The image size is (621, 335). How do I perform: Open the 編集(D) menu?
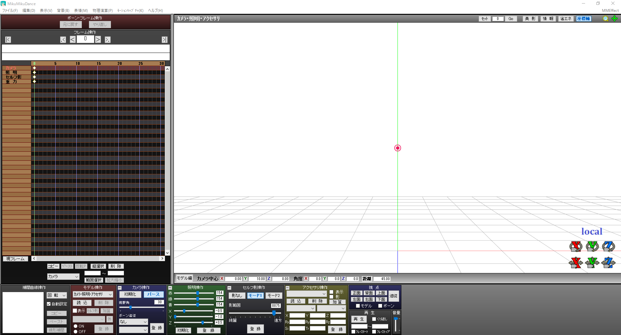click(x=29, y=11)
